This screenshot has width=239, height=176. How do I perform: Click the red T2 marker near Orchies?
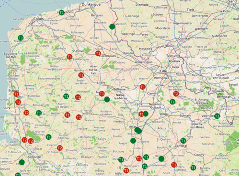(176, 94)
